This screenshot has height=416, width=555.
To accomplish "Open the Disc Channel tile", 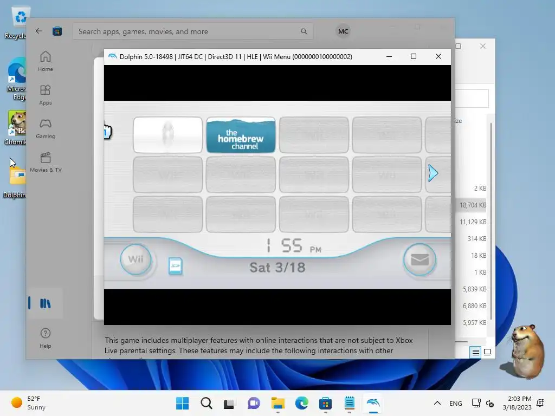I will pos(168,135).
